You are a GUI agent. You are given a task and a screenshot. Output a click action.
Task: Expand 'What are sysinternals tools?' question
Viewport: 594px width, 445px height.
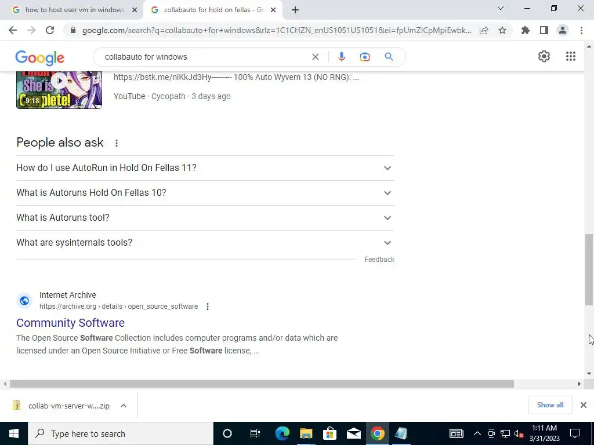[x=205, y=243]
